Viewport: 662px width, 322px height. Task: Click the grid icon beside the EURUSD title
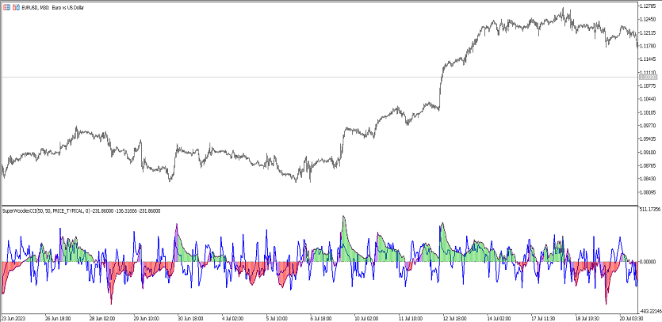(x=7, y=6)
